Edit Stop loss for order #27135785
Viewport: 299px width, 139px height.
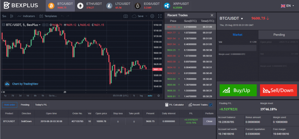(x=118, y=122)
